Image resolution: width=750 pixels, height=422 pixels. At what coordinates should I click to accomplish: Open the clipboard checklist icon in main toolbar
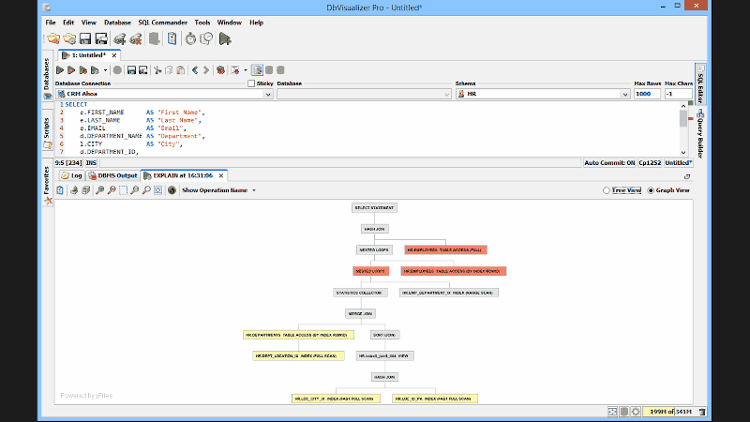(x=172, y=38)
